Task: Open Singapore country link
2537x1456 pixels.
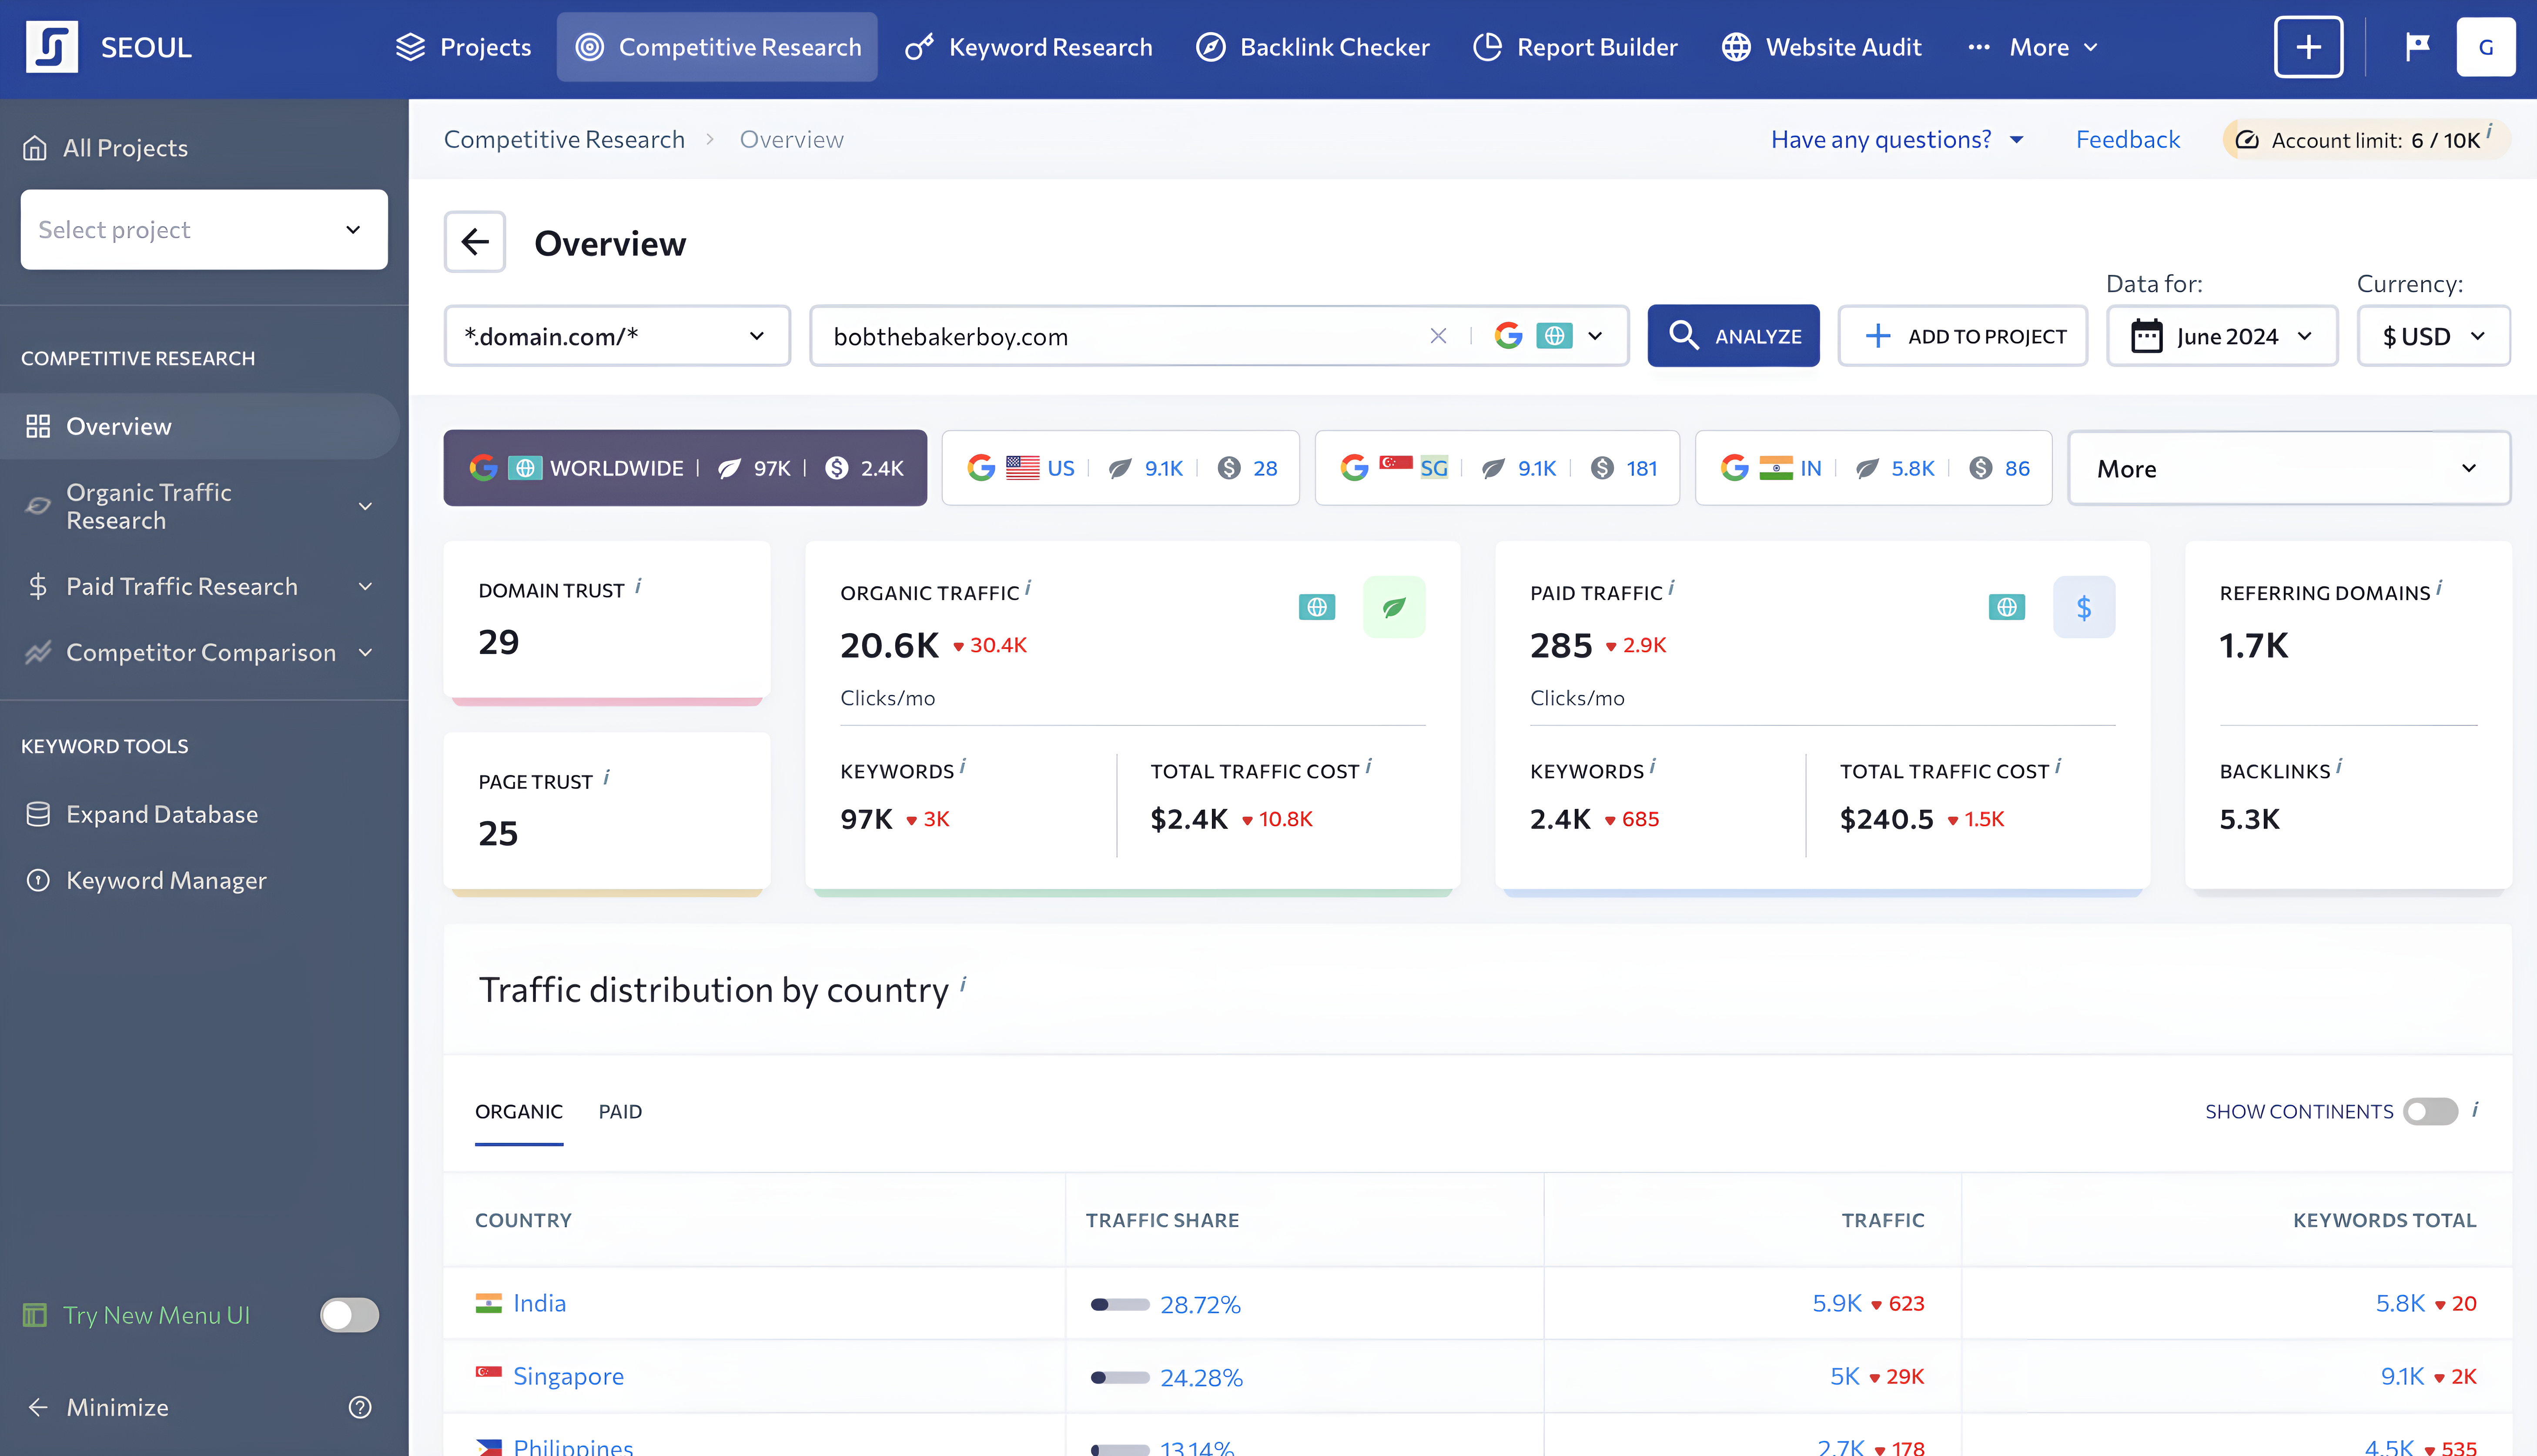Action: click(568, 1376)
